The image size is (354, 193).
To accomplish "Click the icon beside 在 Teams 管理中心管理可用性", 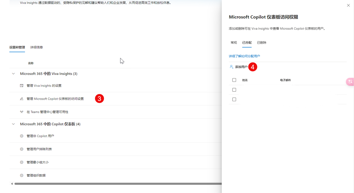I will tap(22, 112).
